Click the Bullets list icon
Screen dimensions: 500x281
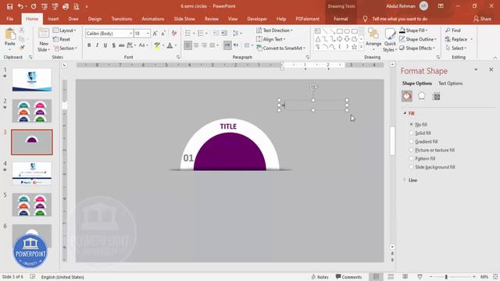click(x=187, y=33)
